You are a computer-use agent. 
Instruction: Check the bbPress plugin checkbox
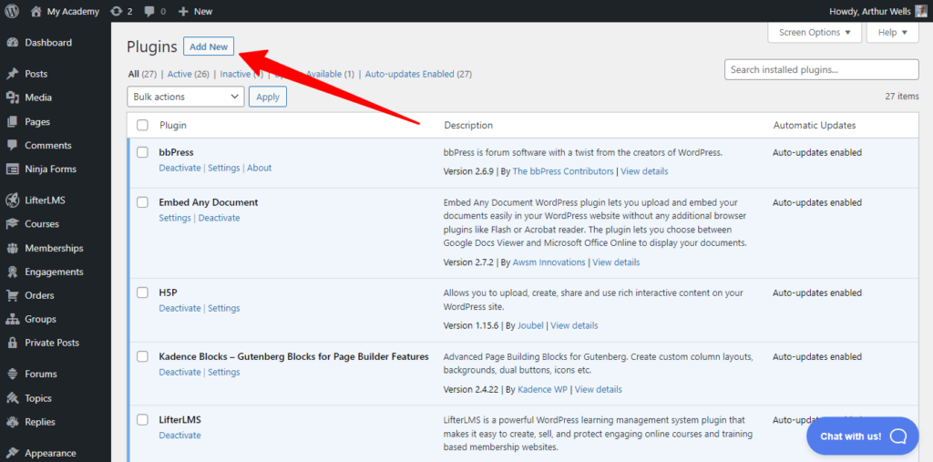142,152
